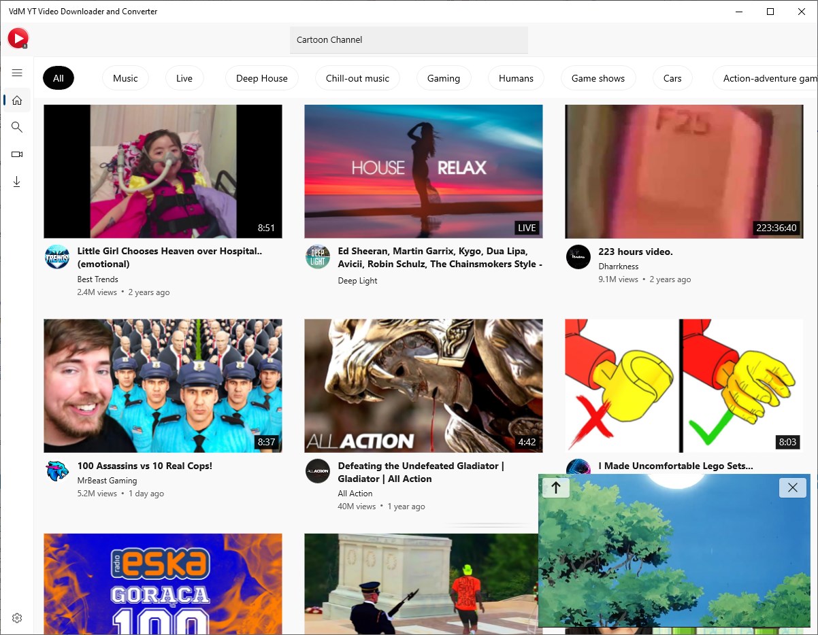Select the Game shows filter chip
Viewport: 818px width, 635px height.
(598, 78)
